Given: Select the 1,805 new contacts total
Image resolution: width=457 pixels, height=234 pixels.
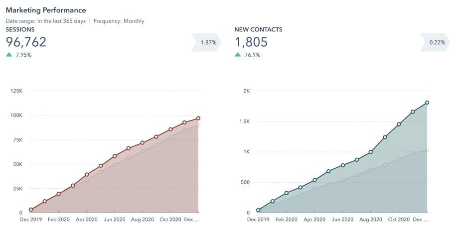Looking at the screenshot, I should pyautogui.click(x=251, y=42).
